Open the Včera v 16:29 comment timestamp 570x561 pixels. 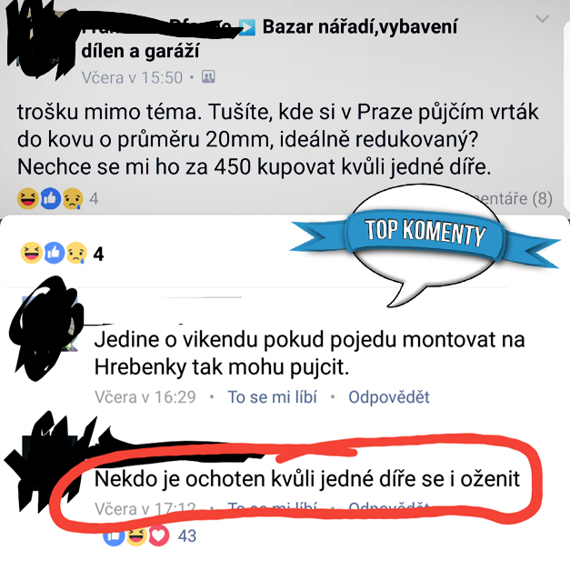pos(145,396)
